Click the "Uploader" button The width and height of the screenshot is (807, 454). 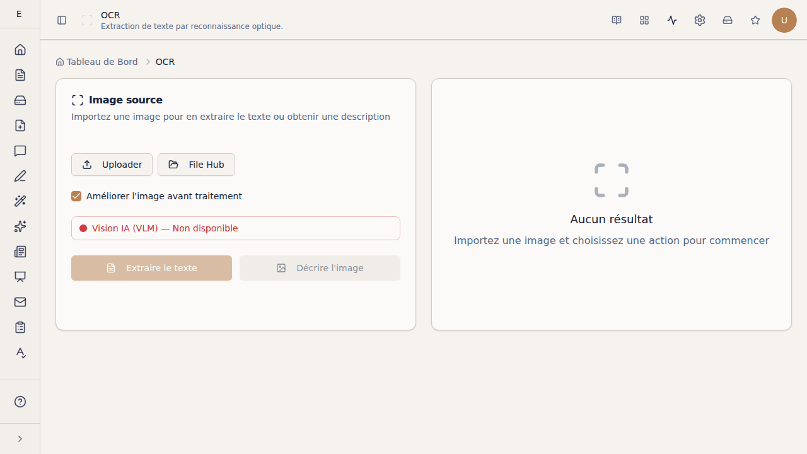coord(112,165)
